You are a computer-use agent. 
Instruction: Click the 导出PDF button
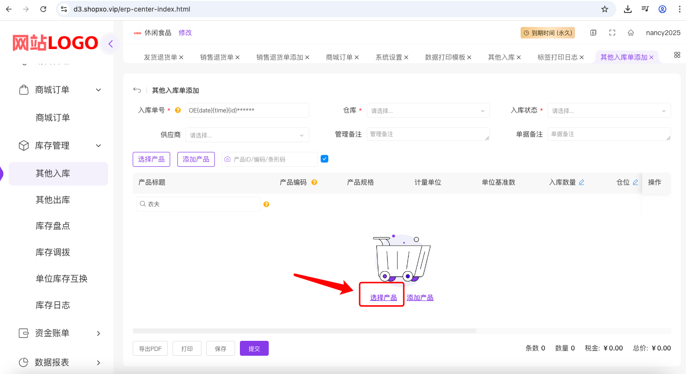150,349
